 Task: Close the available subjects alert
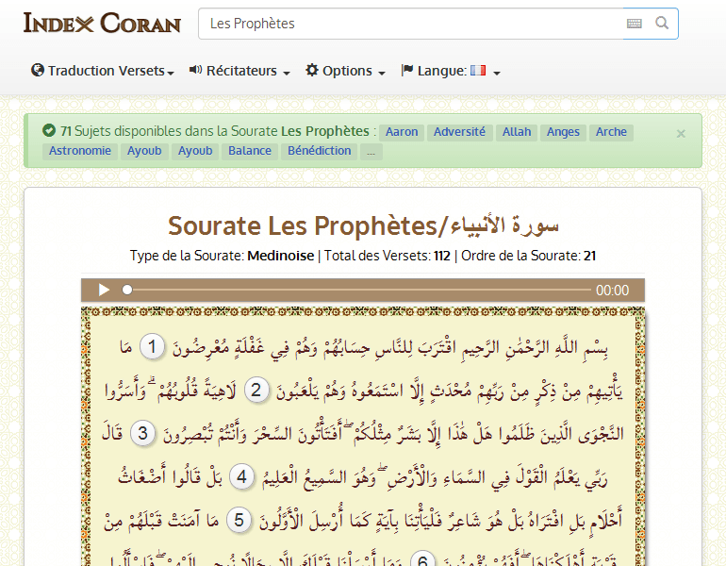[681, 134]
